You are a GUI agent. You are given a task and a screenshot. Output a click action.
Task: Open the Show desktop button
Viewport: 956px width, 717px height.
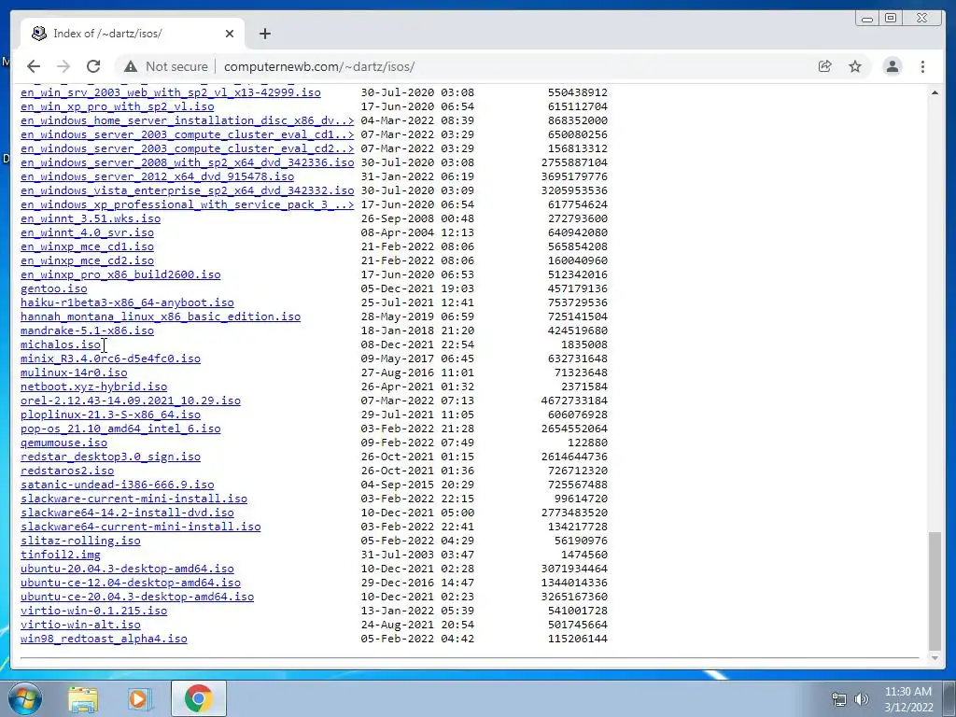click(949, 698)
